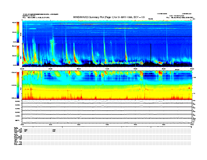Click the 20:00 tick label below RAD1 spectrogram

[164, 69]
